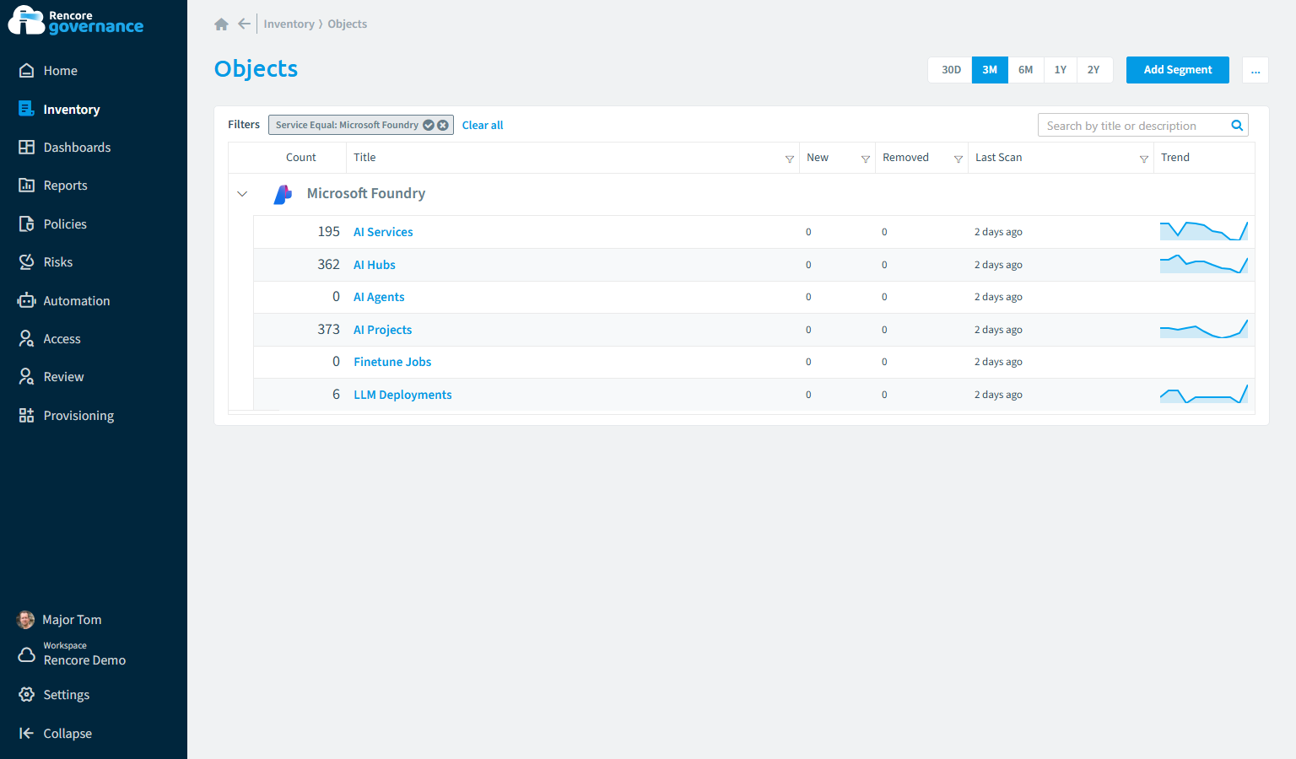Click the Automation robot icon
Viewport: 1296px width, 759px height.
click(27, 301)
